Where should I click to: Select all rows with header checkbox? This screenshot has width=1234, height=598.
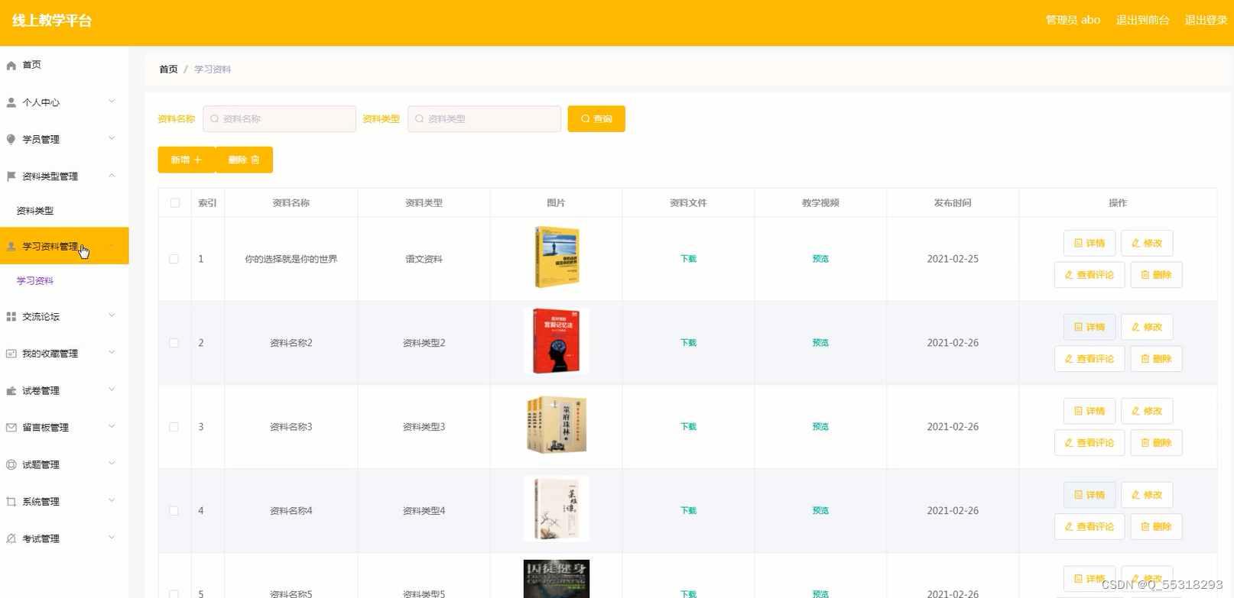[x=175, y=203]
